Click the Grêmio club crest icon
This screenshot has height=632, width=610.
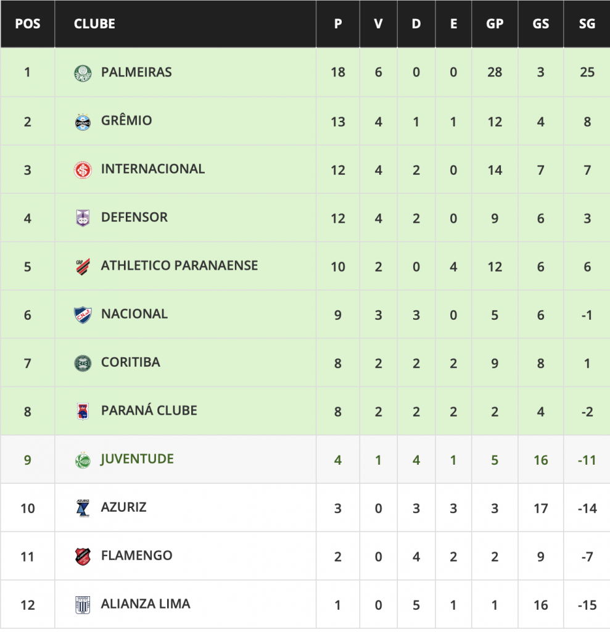(x=82, y=121)
